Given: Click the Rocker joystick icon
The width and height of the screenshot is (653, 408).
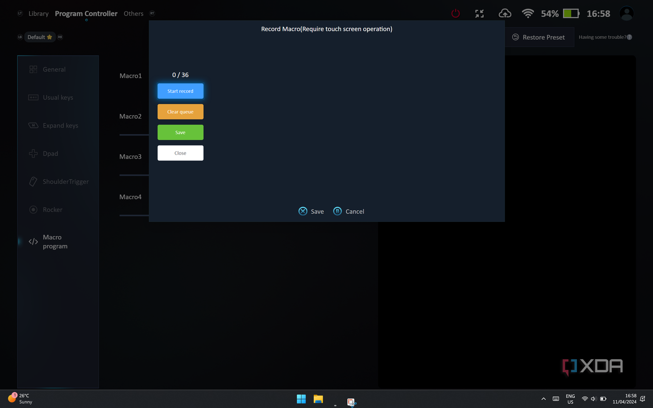Looking at the screenshot, I should (33, 210).
